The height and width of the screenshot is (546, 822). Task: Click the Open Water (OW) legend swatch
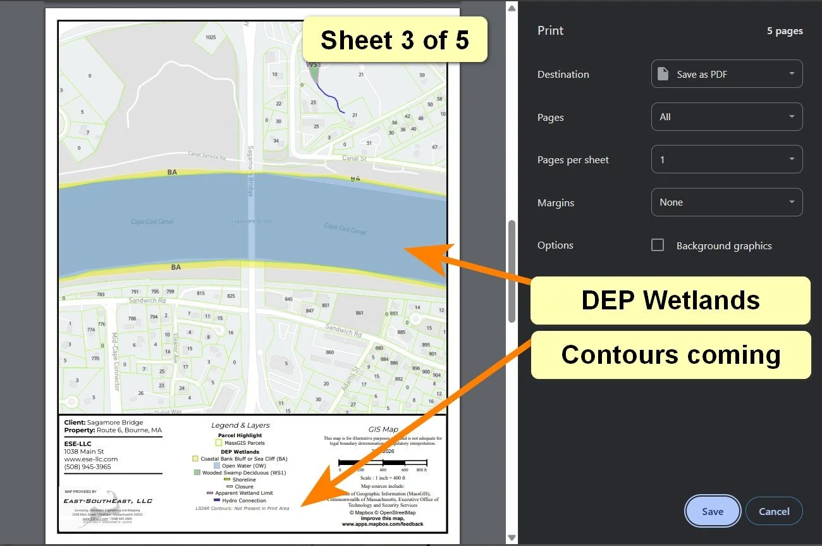click(x=216, y=466)
